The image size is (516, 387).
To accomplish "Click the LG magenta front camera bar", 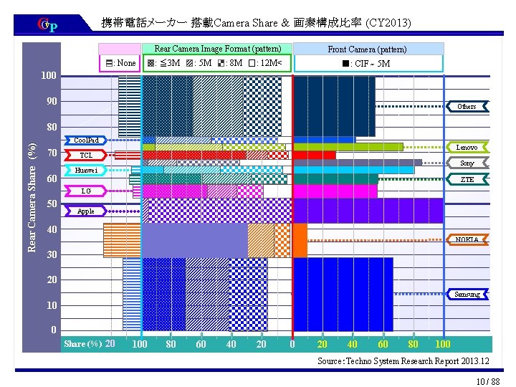I will click(x=335, y=191).
